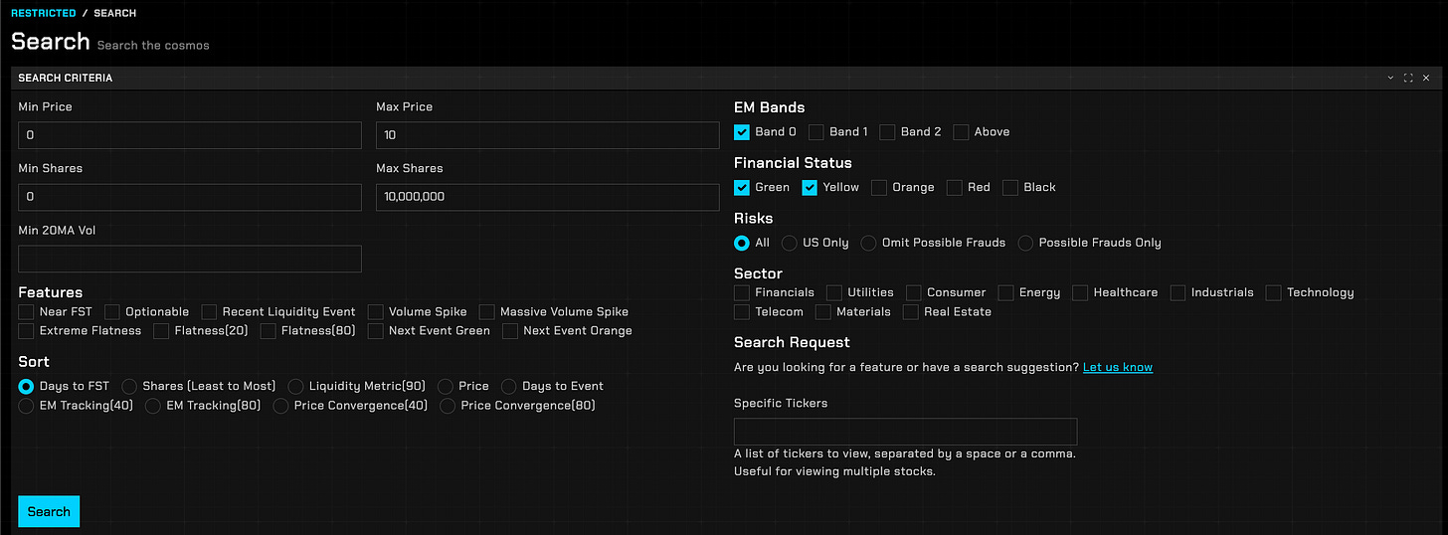The image size is (1448, 535).
Task: Check the Healthcare sector
Action: coord(1080,292)
